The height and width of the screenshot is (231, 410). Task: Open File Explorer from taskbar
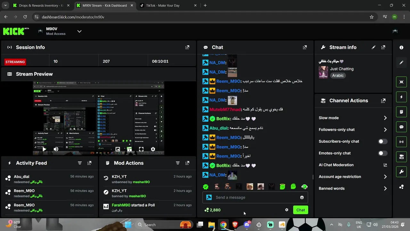click(211, 225)
